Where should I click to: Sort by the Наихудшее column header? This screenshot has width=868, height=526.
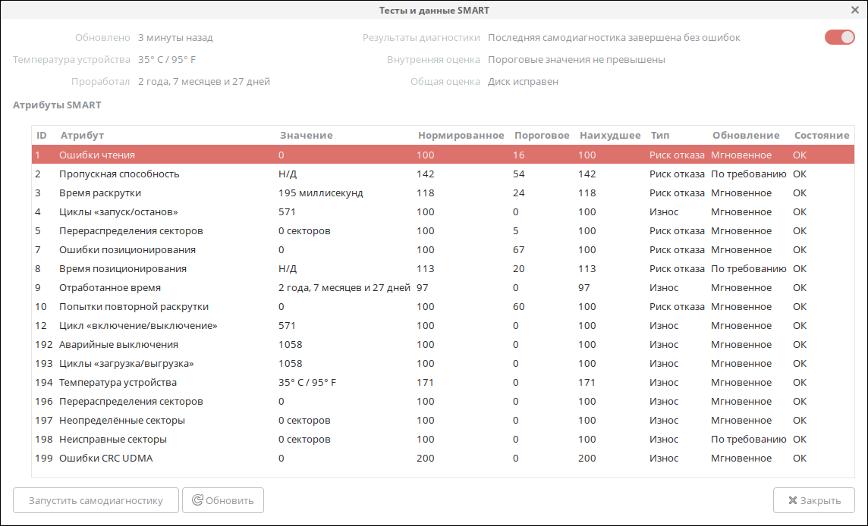point(609,135)
